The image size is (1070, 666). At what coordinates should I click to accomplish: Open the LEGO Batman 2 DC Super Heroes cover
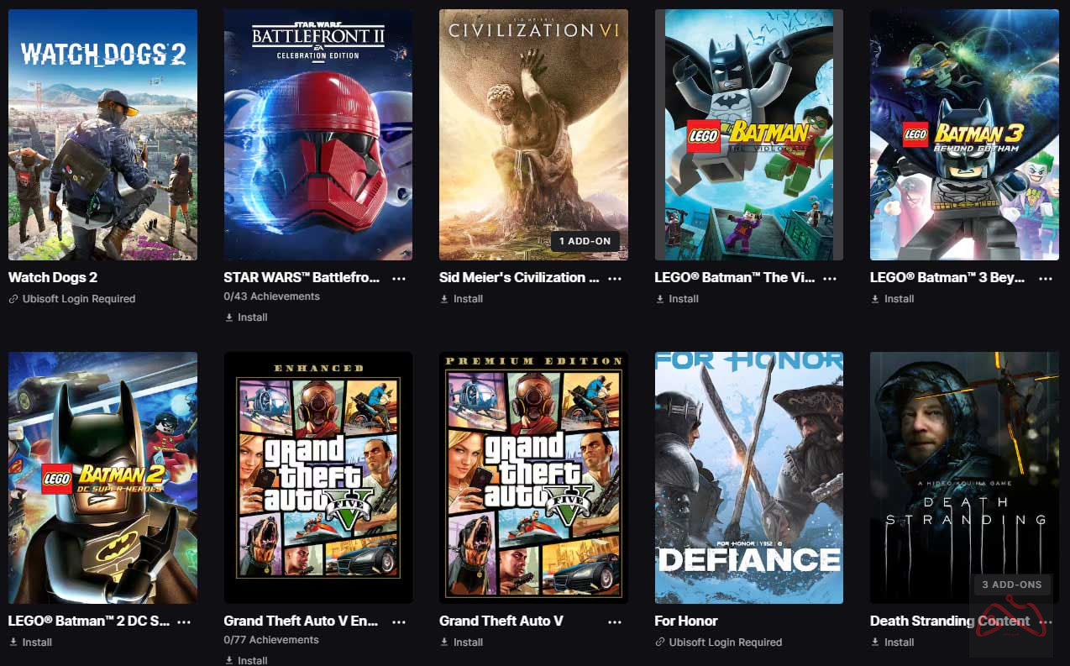102,477
